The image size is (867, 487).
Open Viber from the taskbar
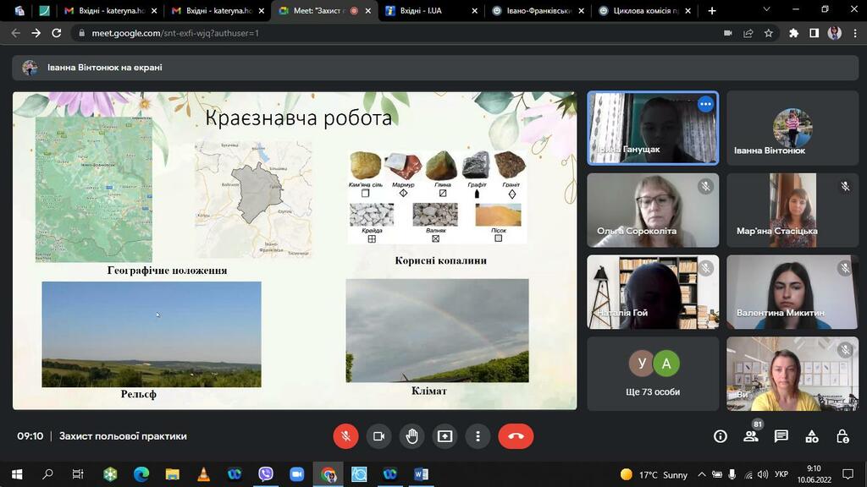[266, 473]
